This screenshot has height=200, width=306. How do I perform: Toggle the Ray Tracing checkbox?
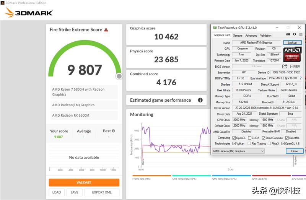click(x=250, y=143)
